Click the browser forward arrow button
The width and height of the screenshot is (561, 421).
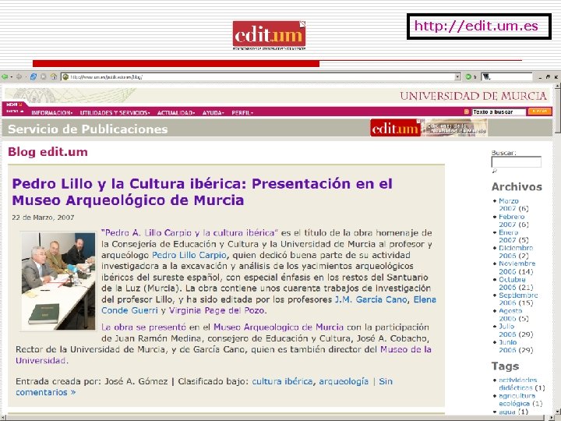click(x=19, y=76)
